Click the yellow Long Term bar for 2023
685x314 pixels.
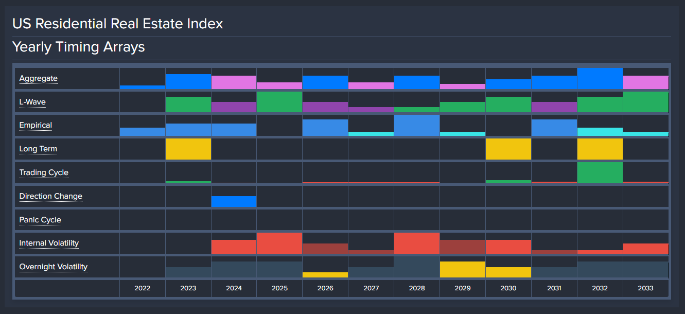coord(188,149)
